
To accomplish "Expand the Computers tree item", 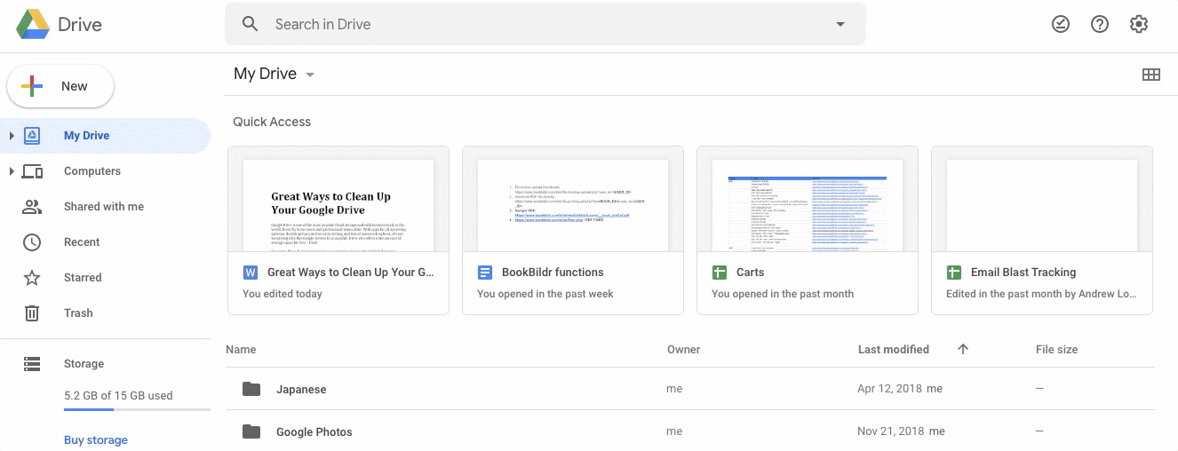I will pyautogui.click(x=12, y=171).
